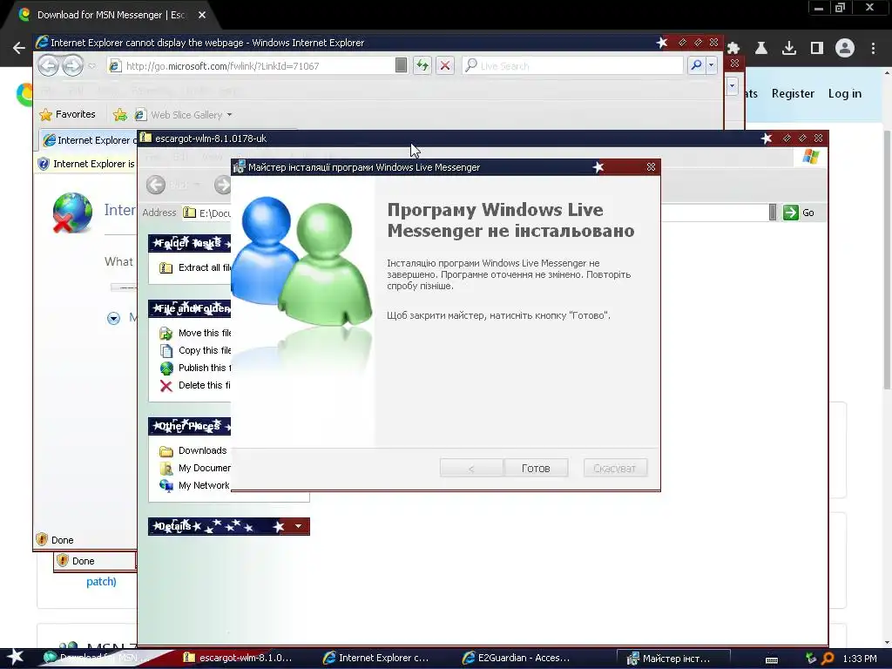Click Windows flag logo in escargot window
This screenshot has height=669, width=892.
811,157
